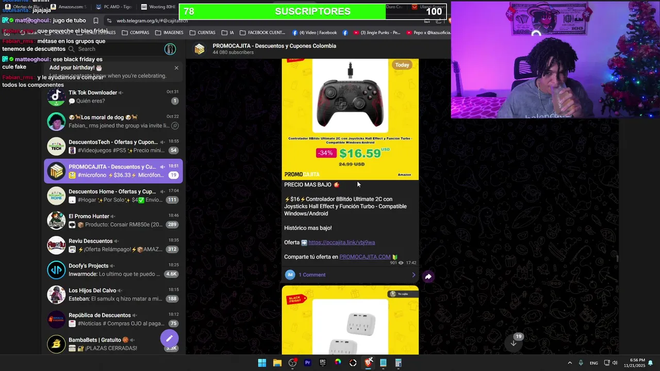Show hidden system tray icons

point(570,363)
